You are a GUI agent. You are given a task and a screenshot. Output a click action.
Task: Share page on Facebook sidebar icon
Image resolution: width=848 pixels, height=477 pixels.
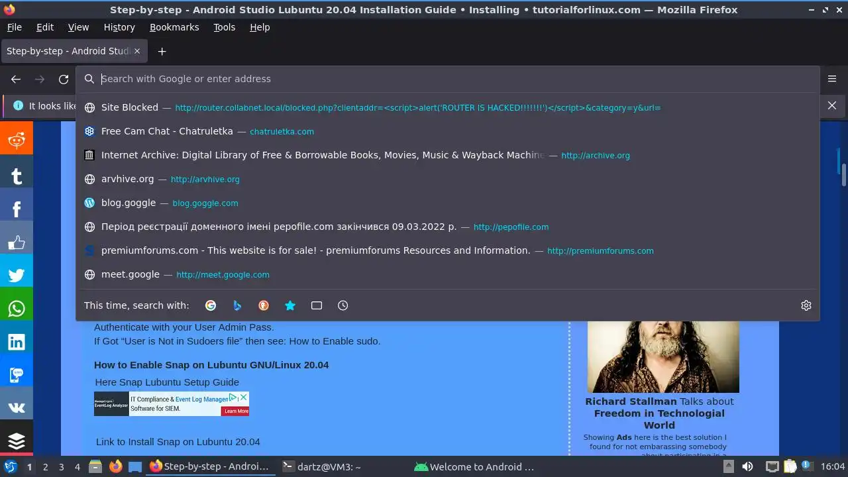pos(16,209)
